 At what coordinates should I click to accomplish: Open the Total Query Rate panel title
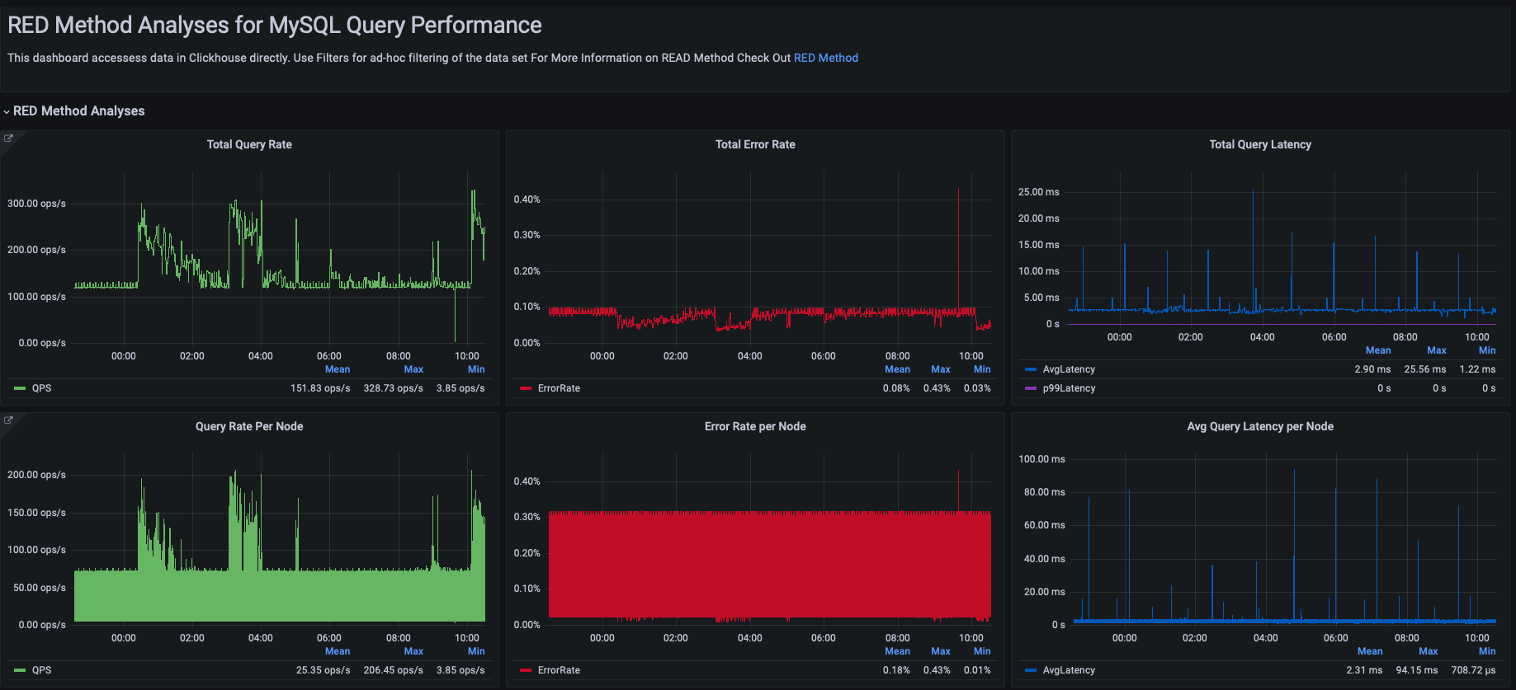click(249, 144)
